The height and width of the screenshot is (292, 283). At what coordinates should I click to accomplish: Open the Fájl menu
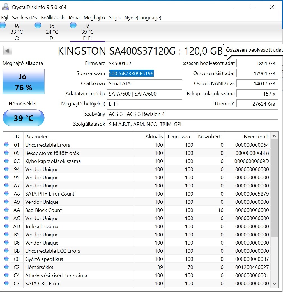click(5, 18)
